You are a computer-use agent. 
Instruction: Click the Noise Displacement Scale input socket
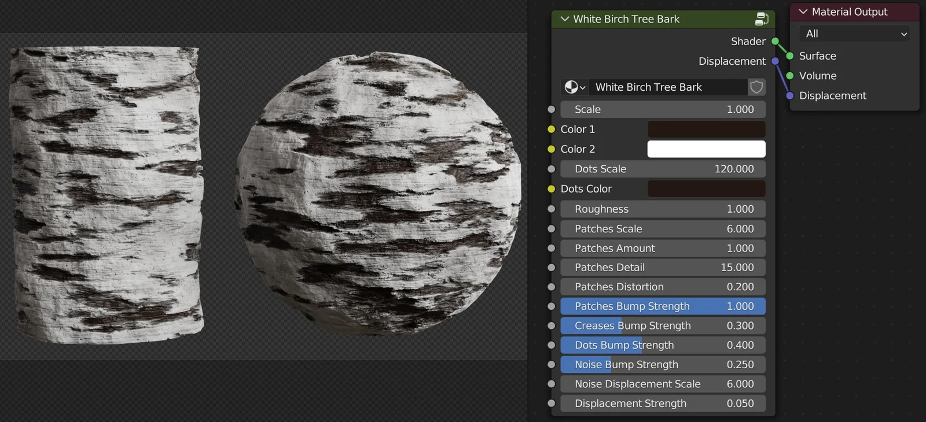coord(551,384)
